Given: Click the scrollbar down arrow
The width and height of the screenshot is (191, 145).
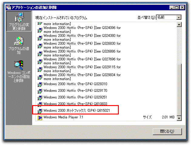Looking at the screenshot, I should pyautogui.click(x=179, y=118).
